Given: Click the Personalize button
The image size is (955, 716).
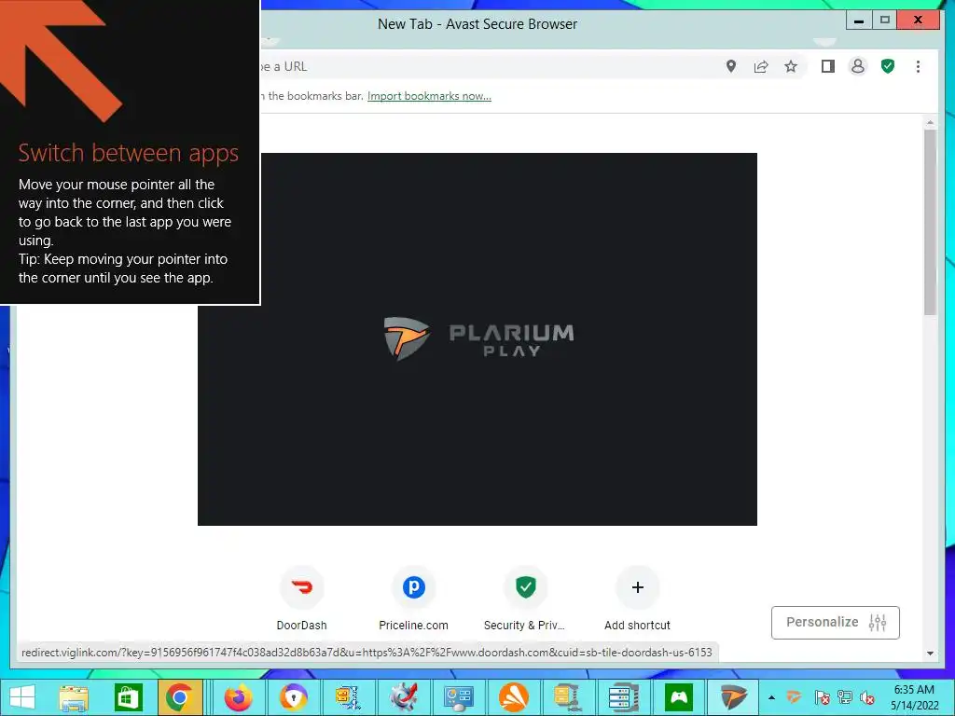Looking at the screenshot, I should point(835,622).
